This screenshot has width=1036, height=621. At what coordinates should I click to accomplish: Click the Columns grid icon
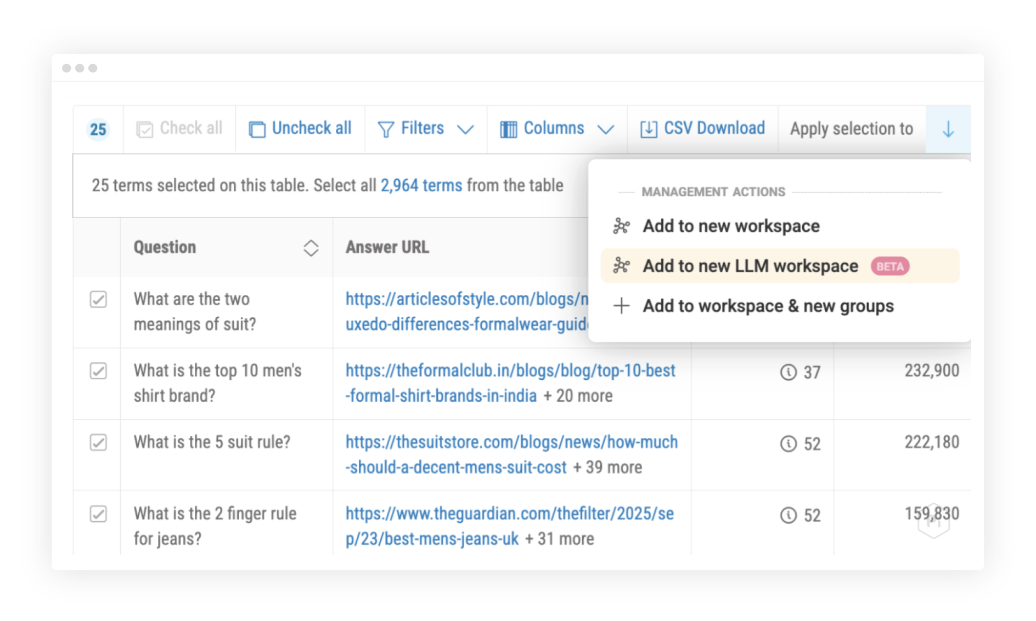coord(508,129)
